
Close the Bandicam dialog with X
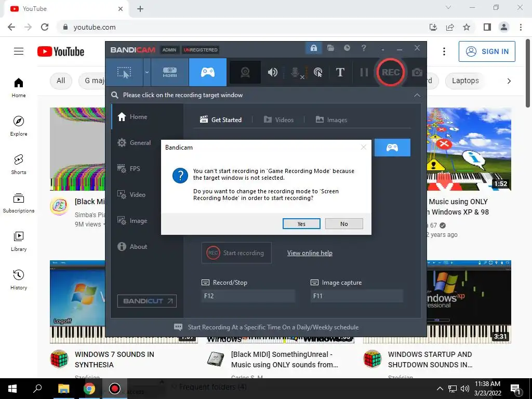[x=363, y=147]
